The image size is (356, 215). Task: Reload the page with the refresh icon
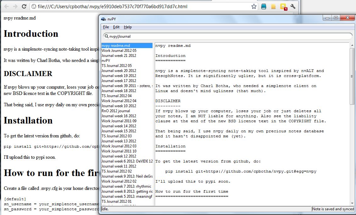pyautogui.click(x=24, y=6)
